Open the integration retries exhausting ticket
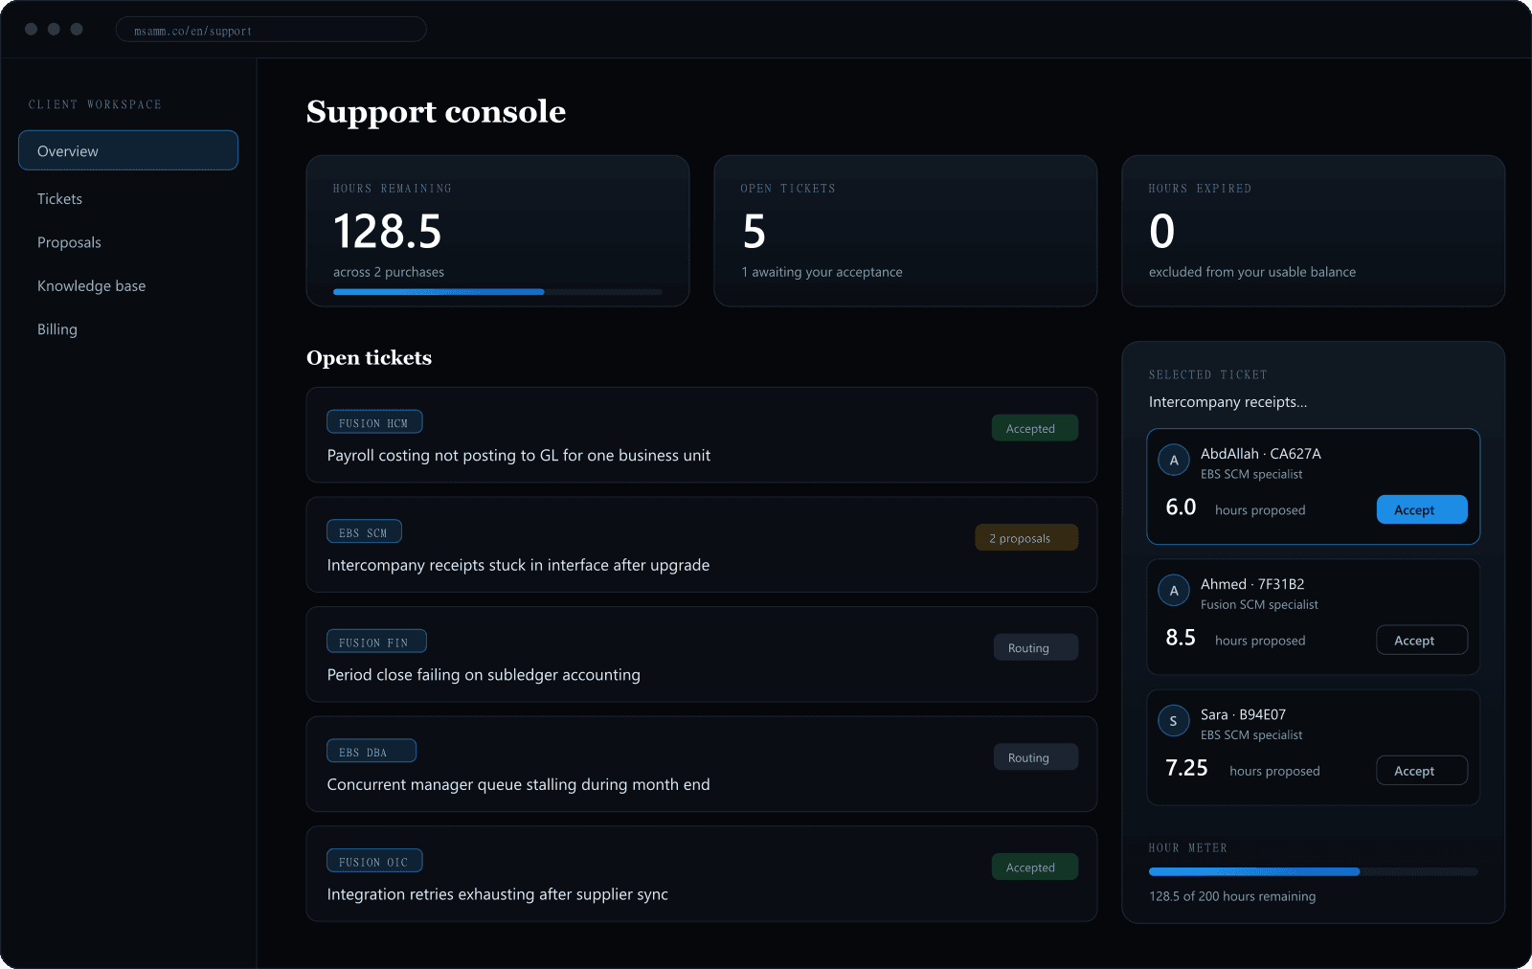 pyautogui.click(x=702, y=874)
